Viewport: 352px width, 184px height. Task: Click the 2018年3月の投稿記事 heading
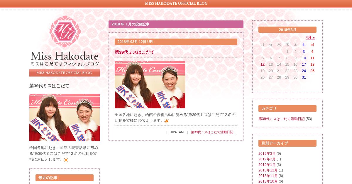(x=176, y=24)
